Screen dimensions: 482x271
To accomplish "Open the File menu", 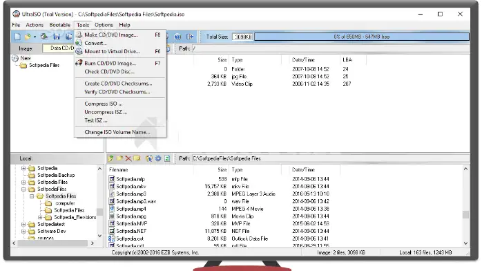I will click(x=16, y=25).
